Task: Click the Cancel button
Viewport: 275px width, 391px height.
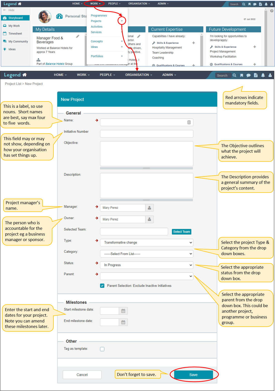Action: click(82, 375)
